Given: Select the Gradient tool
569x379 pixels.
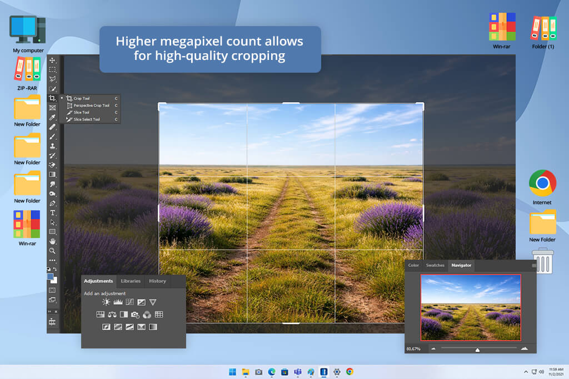Looking at the screenshot, I should click(52, 175).
